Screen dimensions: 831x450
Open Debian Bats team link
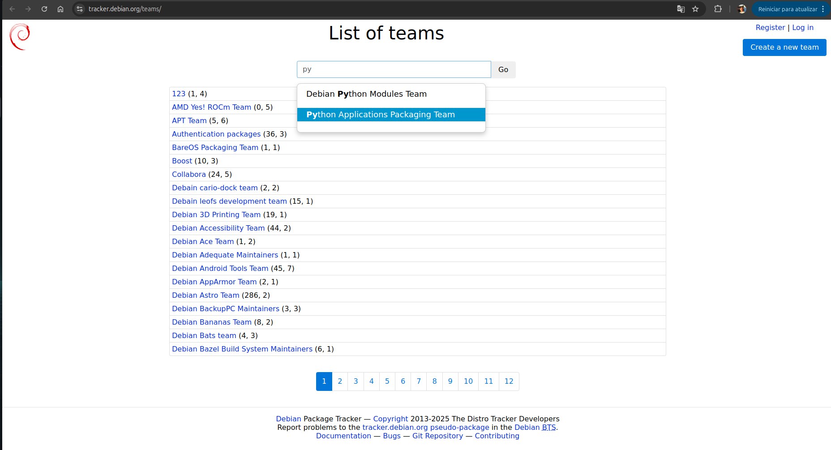(x=204, y=335)
